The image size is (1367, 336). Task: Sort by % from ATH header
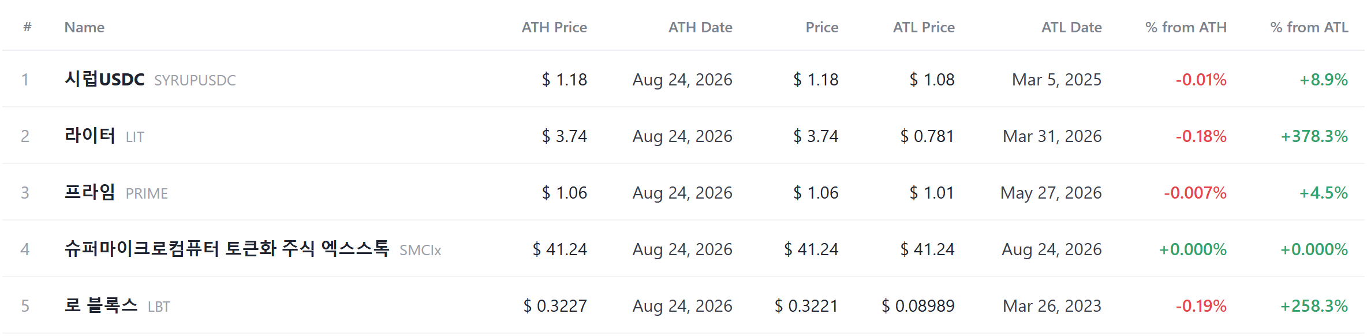coord(1186,27)
